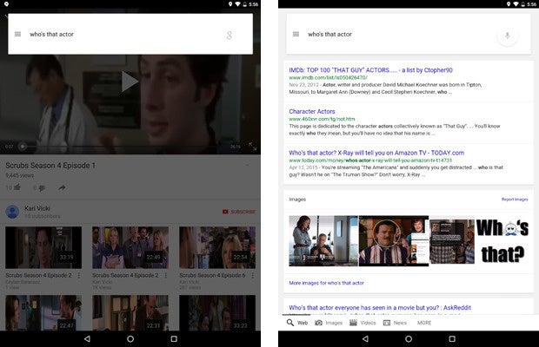This screenshot has height=347, width=539.
Task: Click search field on the results screen
Action: pyautogui.click(x=409, y=34)
